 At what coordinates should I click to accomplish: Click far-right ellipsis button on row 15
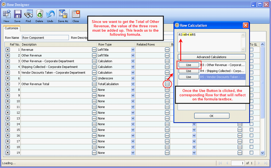click(240, 130)
